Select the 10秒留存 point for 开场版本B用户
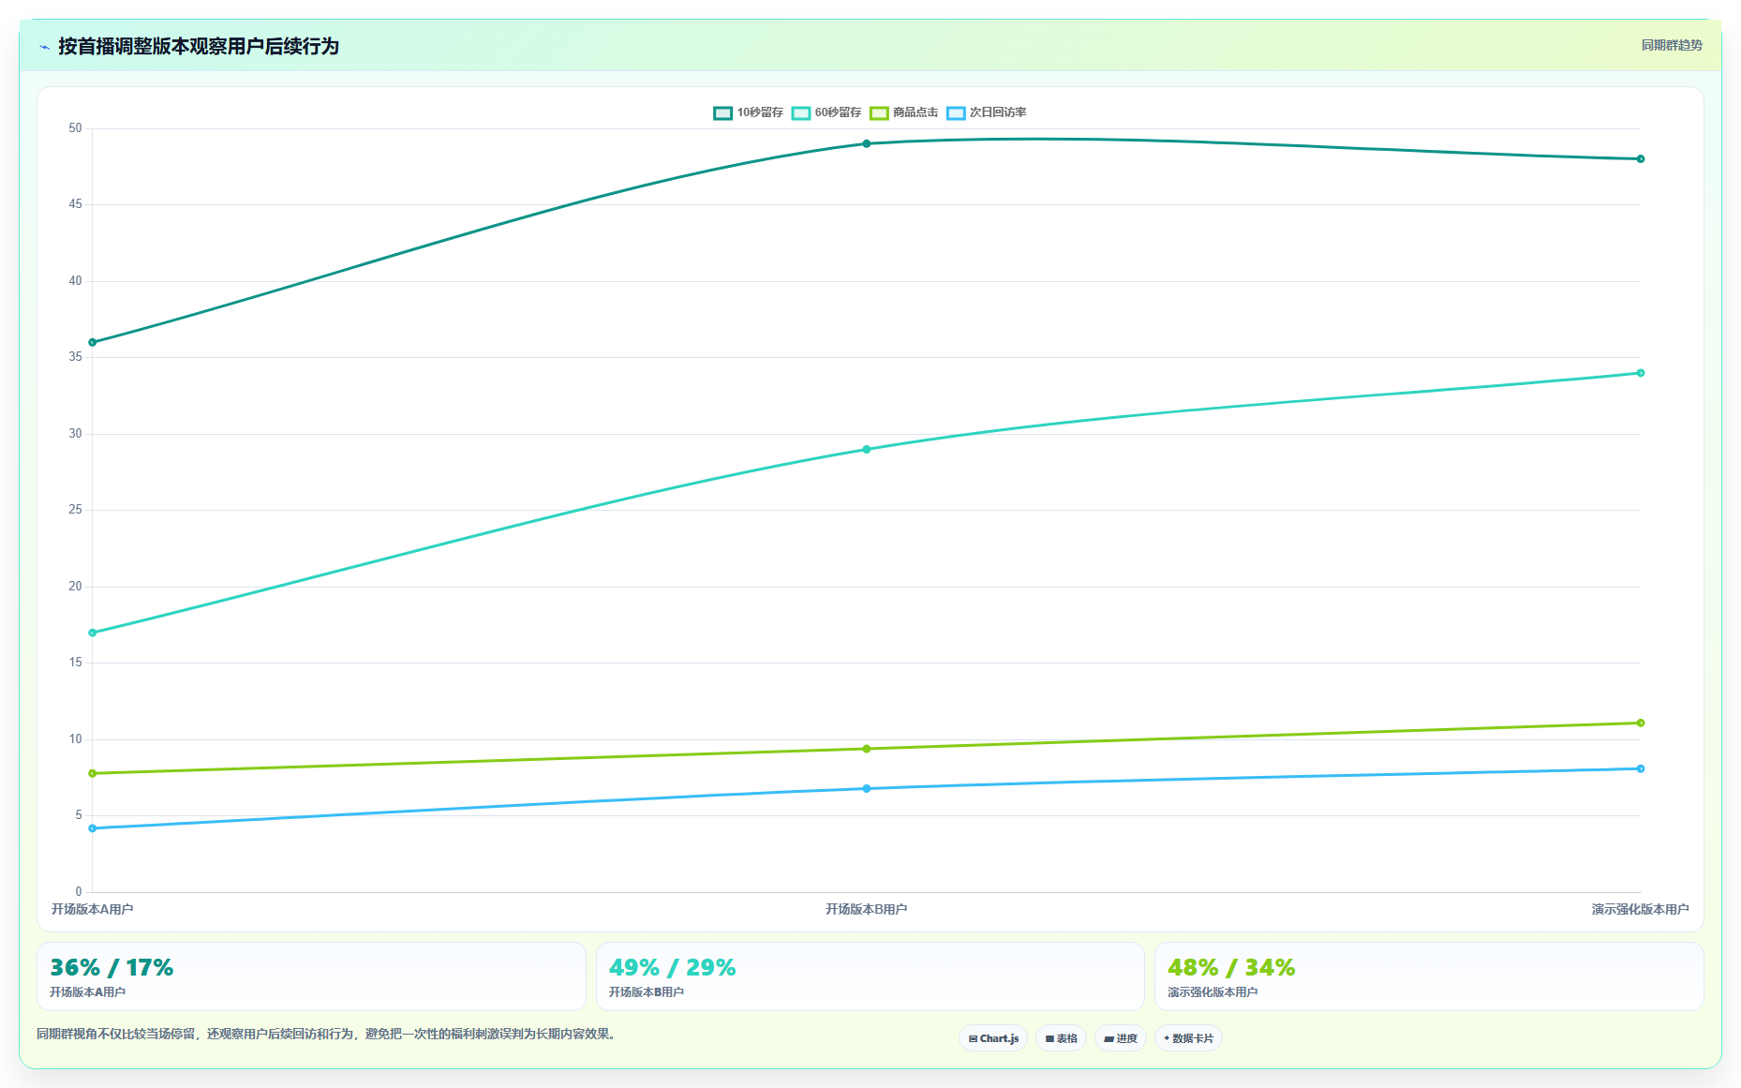Viewport: 1741px width, 1088px height. point(866,143)
